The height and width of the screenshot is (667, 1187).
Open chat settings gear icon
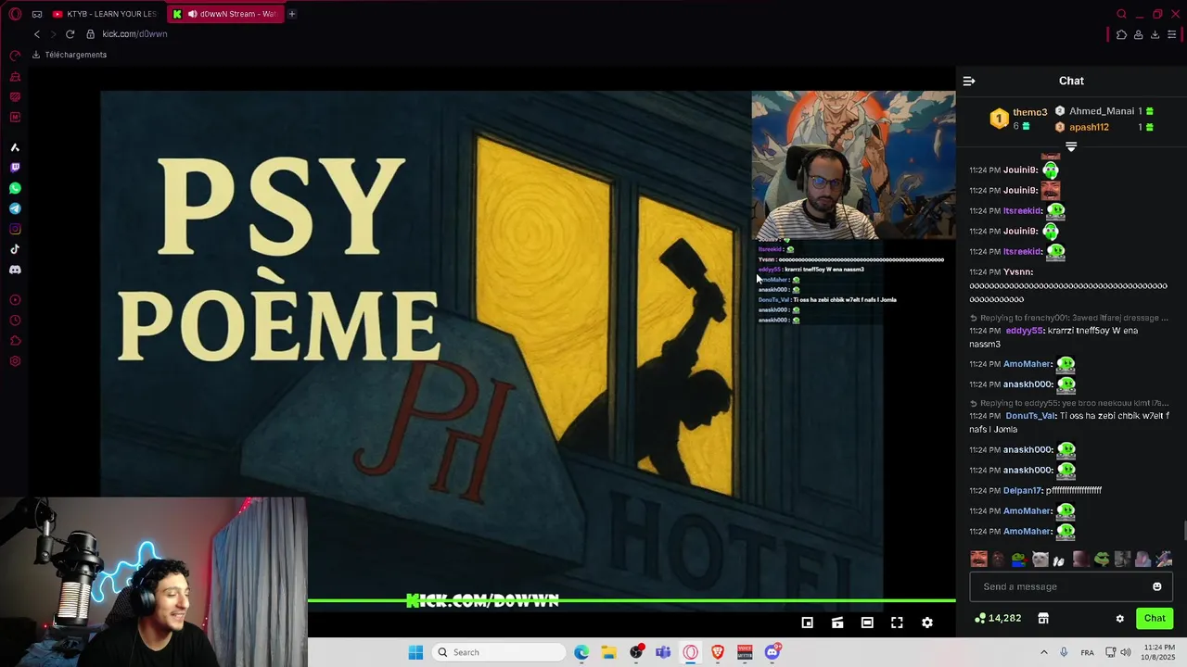1119,619
